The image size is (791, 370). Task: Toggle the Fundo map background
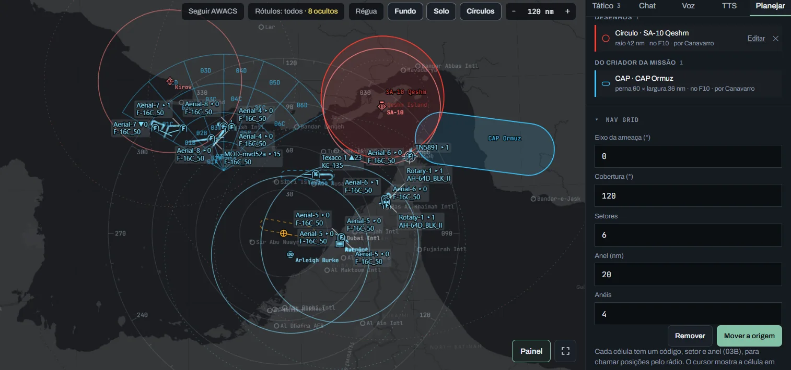point(405,11)
